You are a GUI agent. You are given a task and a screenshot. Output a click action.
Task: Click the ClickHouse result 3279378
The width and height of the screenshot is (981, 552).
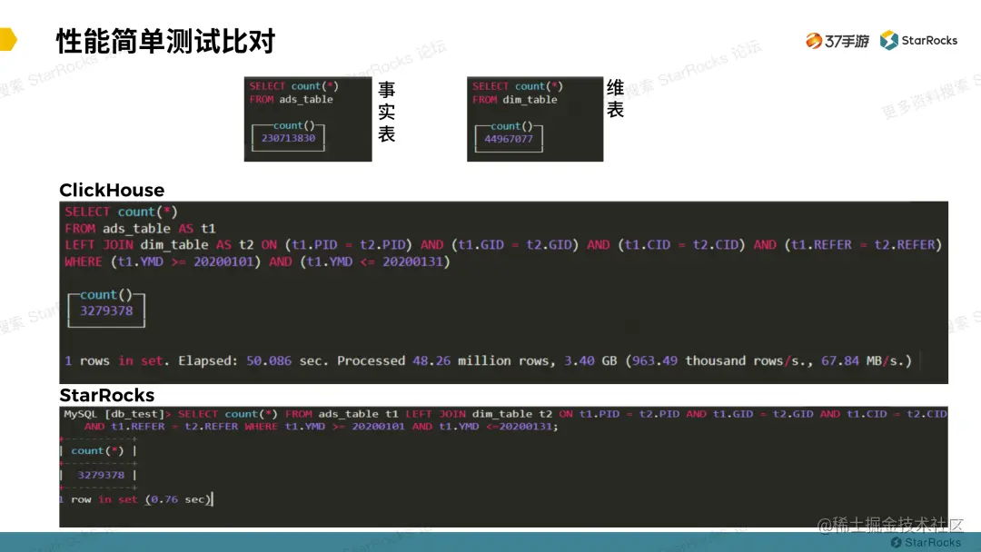pyautogui.click(x=106, y=310)
